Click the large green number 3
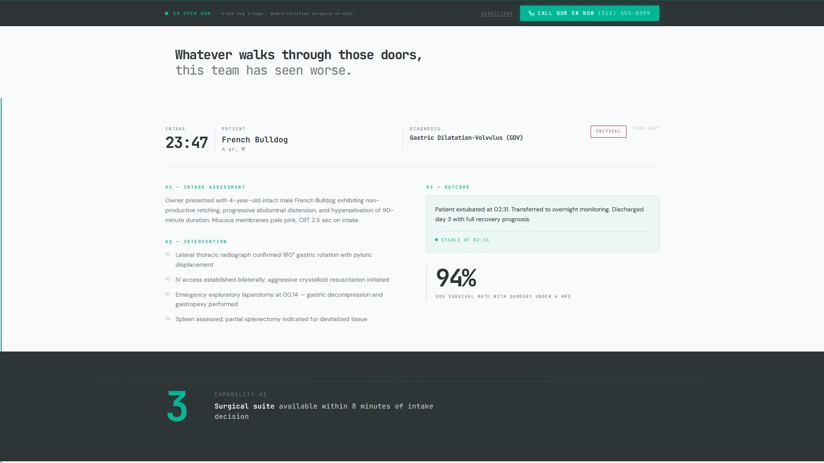 click(x=177, y=406)
